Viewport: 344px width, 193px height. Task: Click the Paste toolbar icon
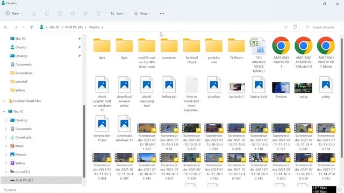click(x=60, y=13)
